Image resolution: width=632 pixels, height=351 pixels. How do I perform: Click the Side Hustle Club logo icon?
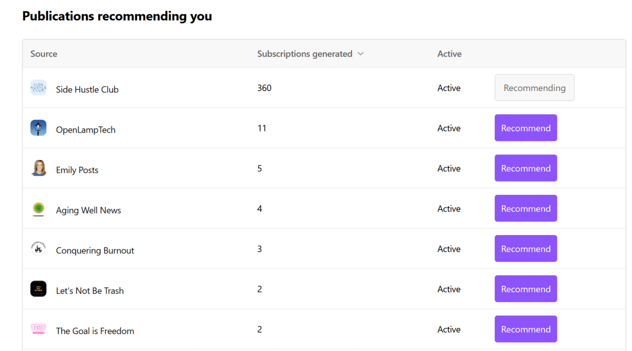39,88
